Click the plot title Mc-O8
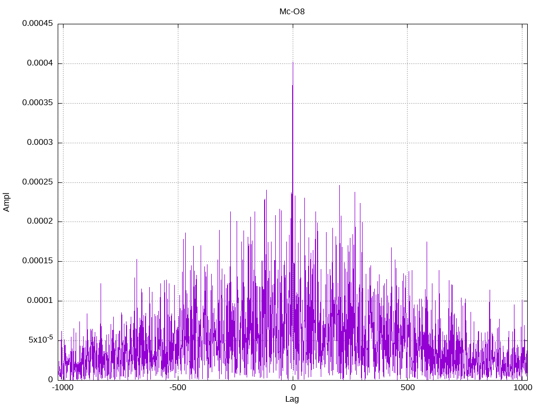This screenshot has height=406, width=542. pyautogui.click(x=292, y=12)
